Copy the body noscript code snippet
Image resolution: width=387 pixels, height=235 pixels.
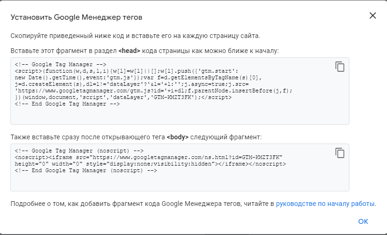tap(340, 153)
